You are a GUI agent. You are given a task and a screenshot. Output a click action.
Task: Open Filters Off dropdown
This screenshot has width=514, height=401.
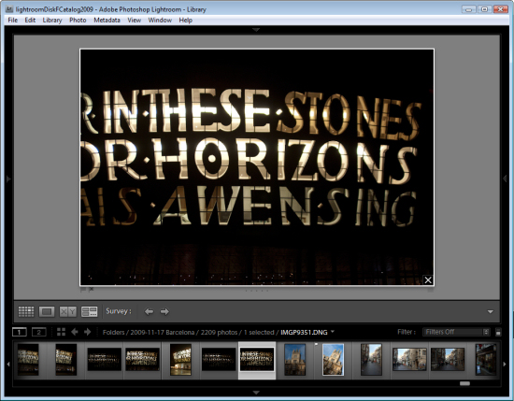(456, 332)
